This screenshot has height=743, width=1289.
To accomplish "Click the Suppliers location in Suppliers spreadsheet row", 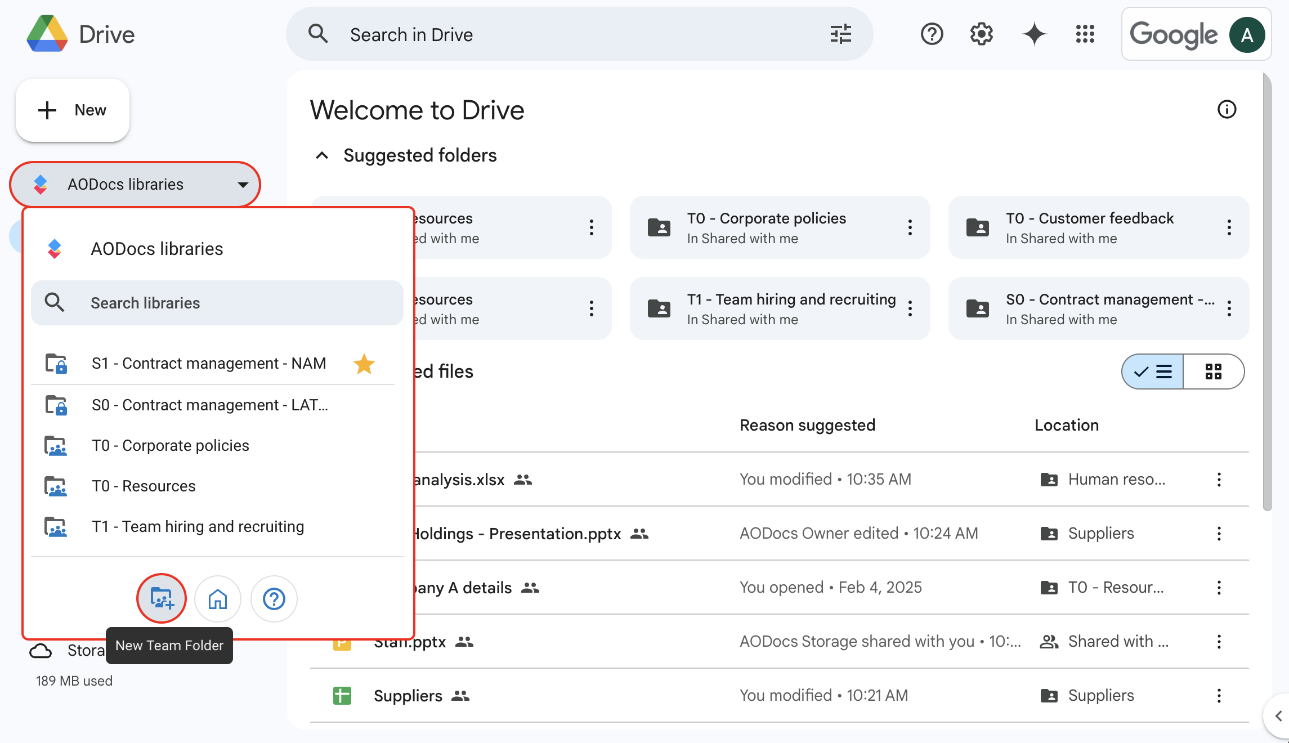I will pyautogui.click(x=1087, y=696).
